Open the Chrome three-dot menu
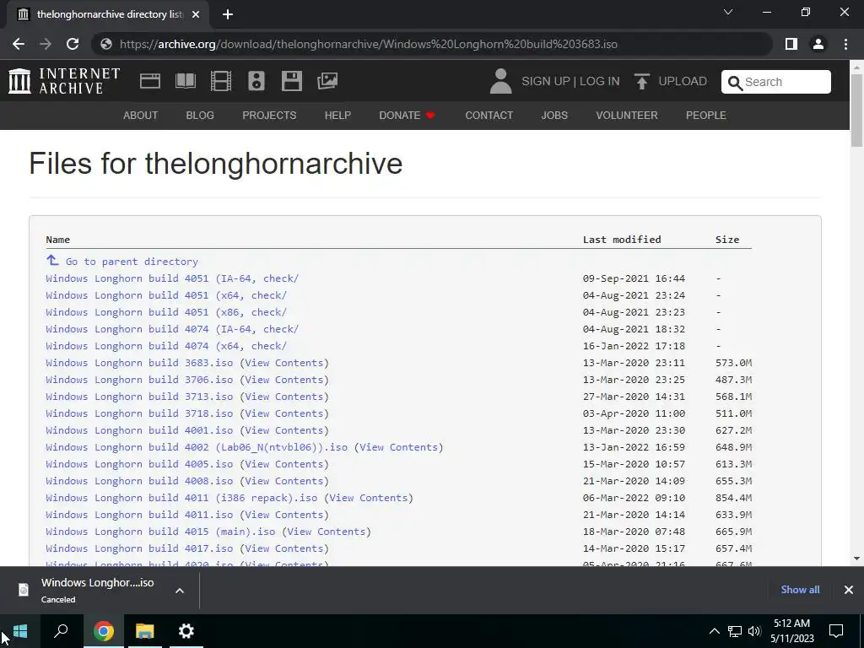Screen dimensions: 864x648 tap(845, 44)
